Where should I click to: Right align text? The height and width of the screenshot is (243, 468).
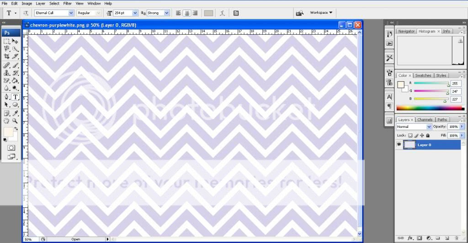point(195,13)
